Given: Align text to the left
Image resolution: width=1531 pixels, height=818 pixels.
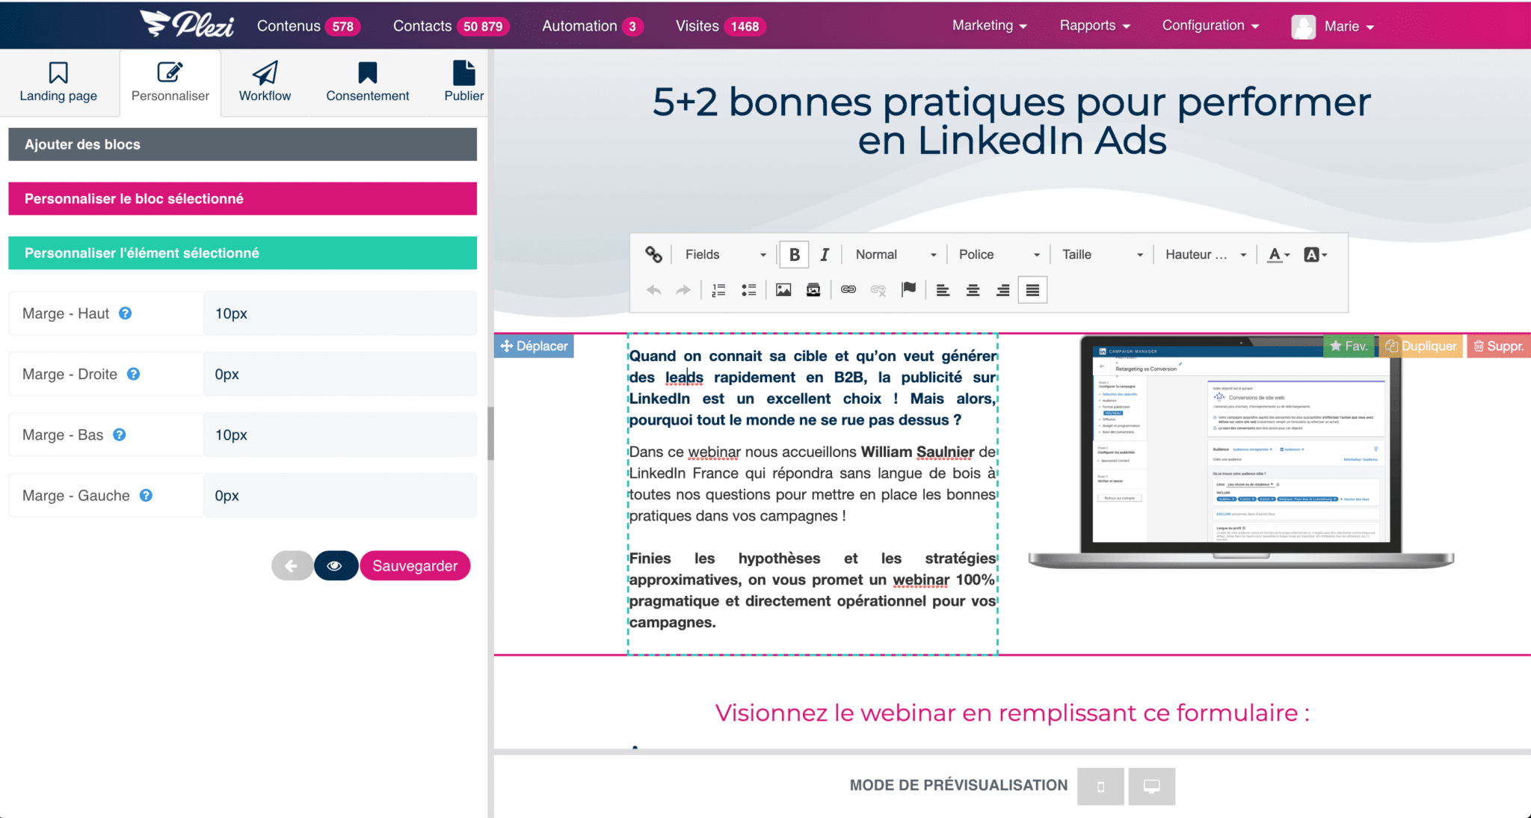Looking at the screenshot, I should click(943, 290).
